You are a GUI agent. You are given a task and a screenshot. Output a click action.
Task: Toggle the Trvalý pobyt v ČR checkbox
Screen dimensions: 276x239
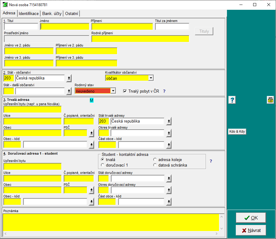(x=125, y=91)
